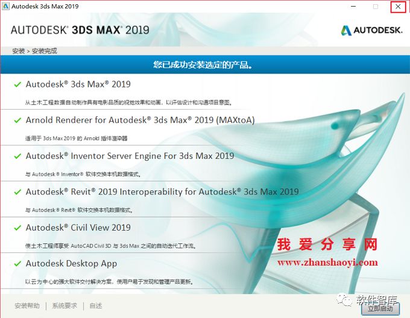The width and height of the screenshot is (410, 318).
Task: Select the Autodesk® 3ds Max® 2019 product title
Action: coord(78,84)
